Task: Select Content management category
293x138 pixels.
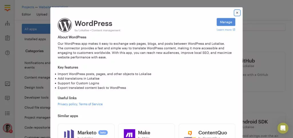Action: 37,77
